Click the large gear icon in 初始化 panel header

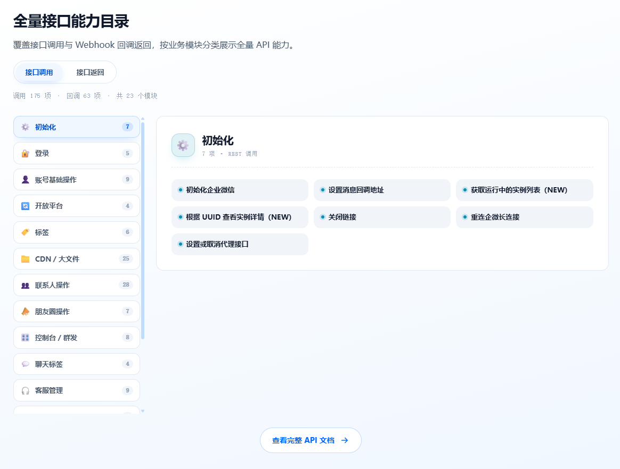pos(183,145)
